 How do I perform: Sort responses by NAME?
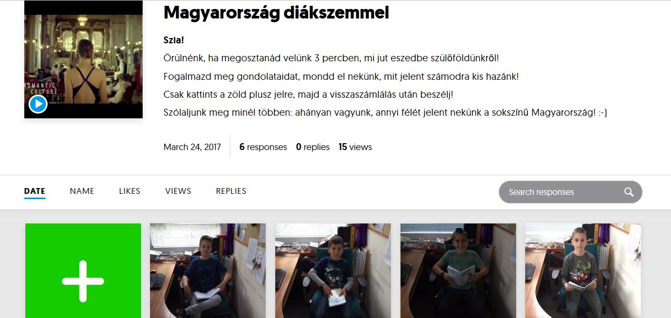(82, 191)
